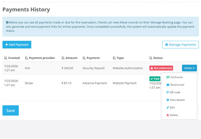Click the plus icon on Add Payment

click(x=6, y=44)
